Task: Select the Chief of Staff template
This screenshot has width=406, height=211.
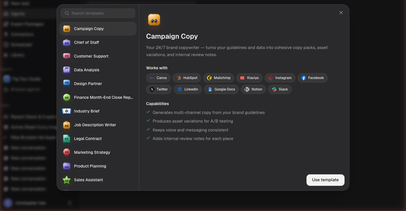Action: point(98,42)
